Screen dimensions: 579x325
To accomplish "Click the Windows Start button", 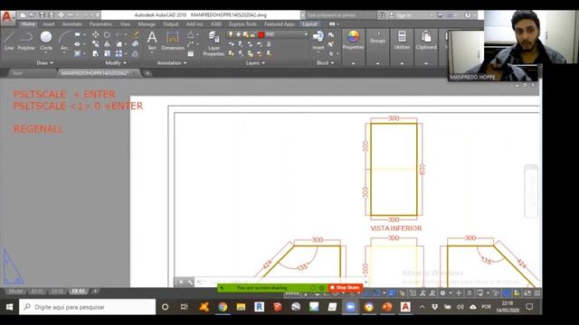I will 9,307.
